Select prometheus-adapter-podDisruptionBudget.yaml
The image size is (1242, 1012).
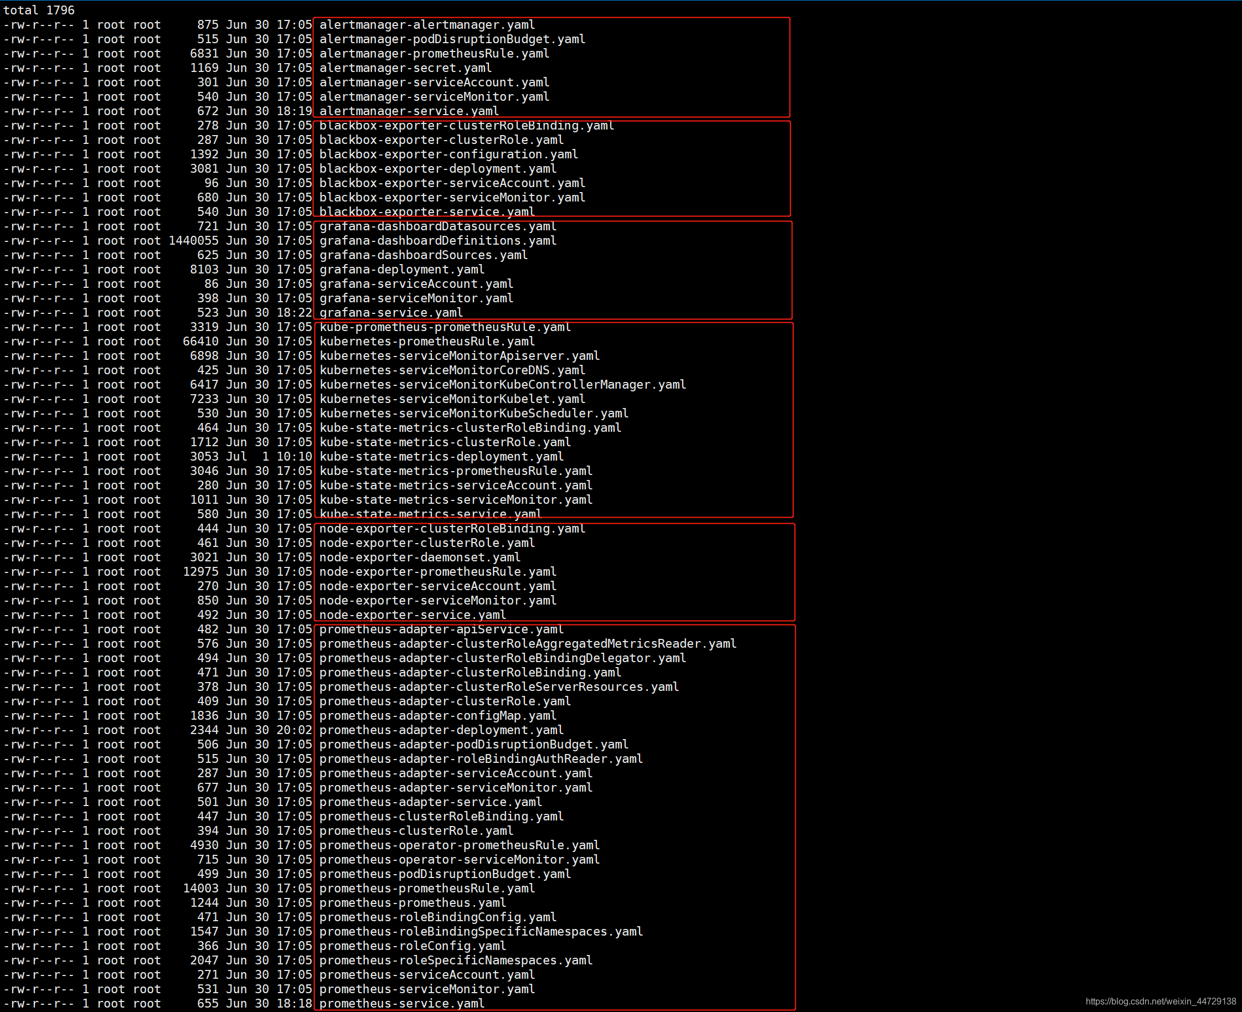coord(473,745)
